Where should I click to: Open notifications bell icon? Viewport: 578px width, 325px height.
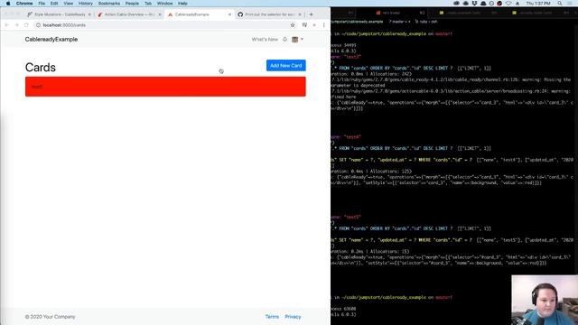click(x=285, y=40)
